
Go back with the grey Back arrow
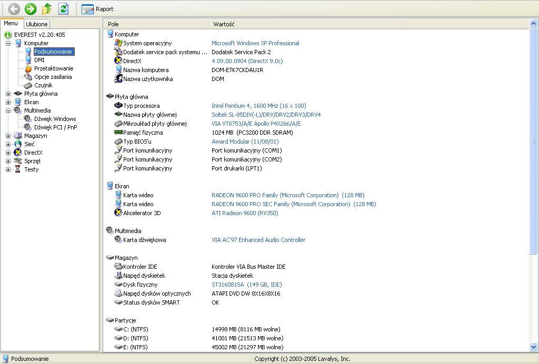[14, 9]
